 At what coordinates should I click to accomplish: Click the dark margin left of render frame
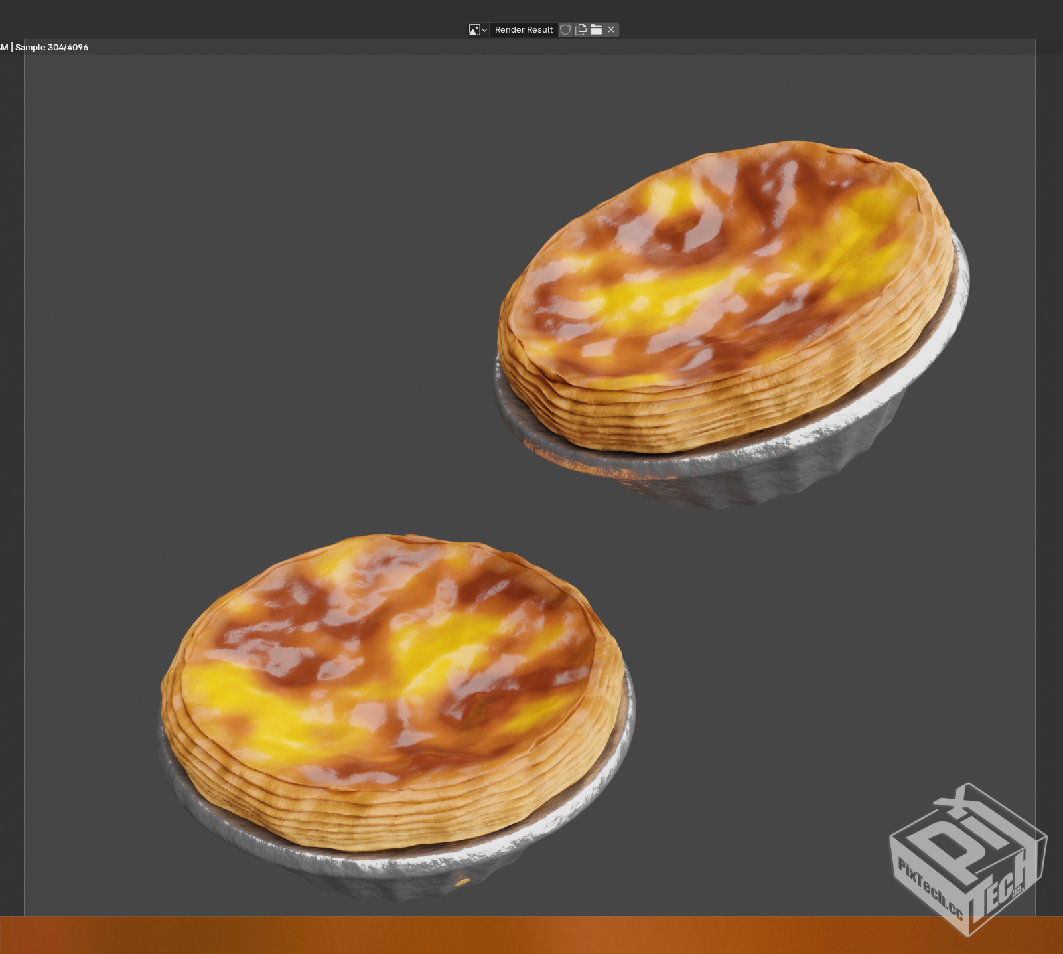[12, 465]
